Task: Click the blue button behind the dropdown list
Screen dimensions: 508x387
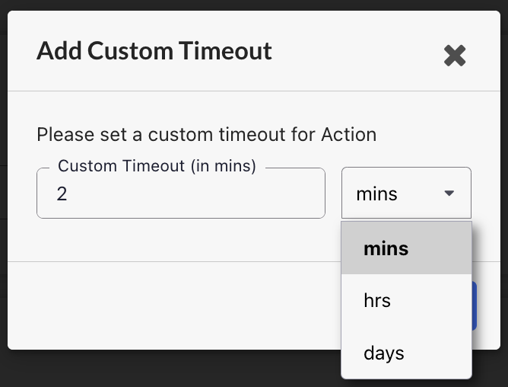Action: pos(475,305)
